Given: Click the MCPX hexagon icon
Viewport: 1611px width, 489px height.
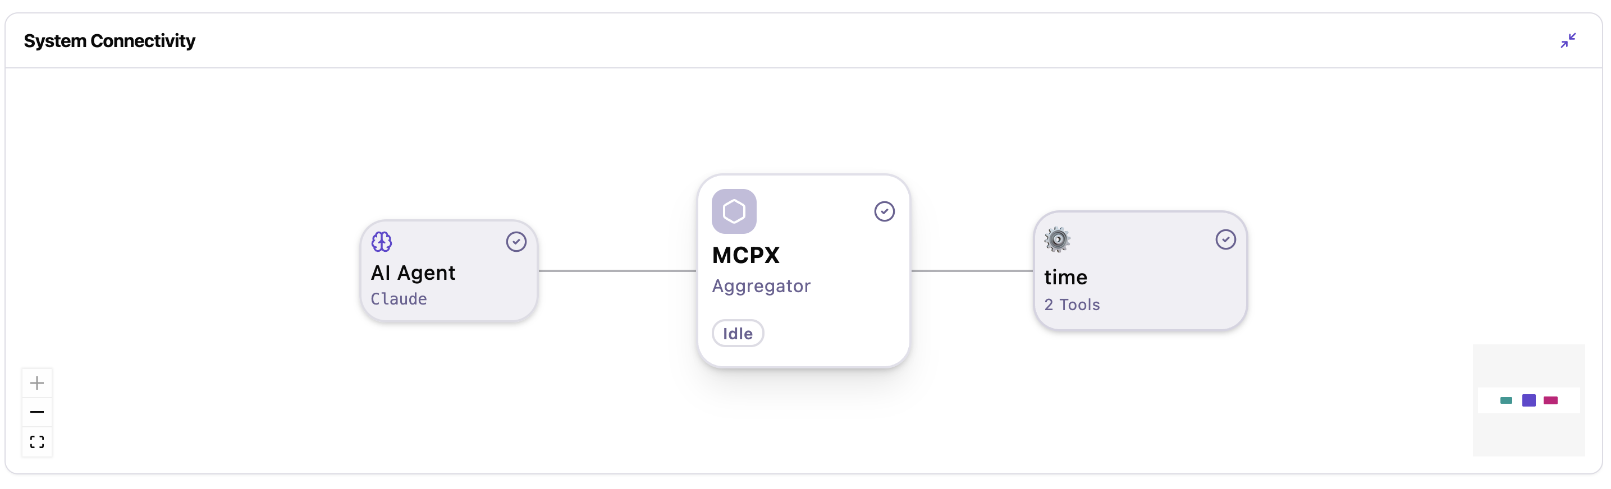Looking at the screenshot, I should (x=734, y=211).
